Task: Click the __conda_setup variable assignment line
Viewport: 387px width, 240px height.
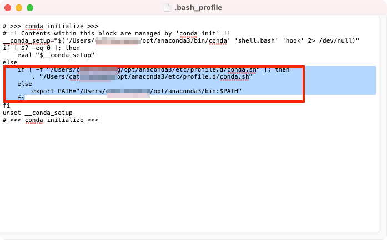Action: pyautogui.click(x=181, y=40)
